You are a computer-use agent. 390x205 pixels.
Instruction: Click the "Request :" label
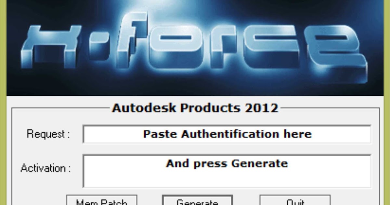48,134
